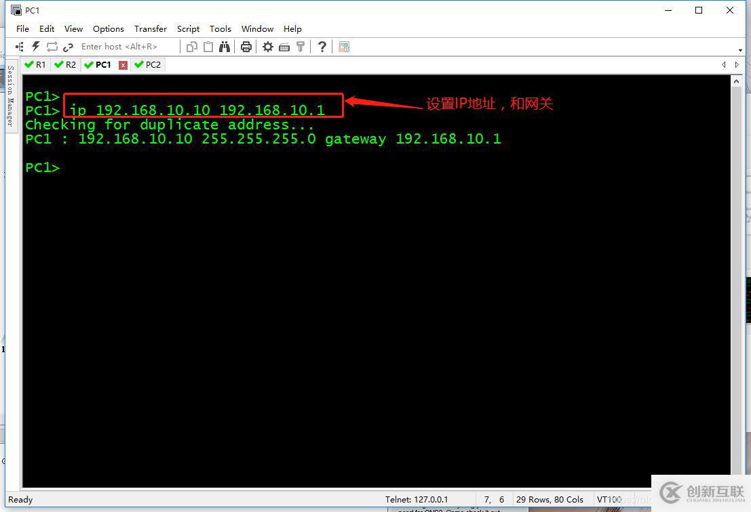Click 'Checking for duplicate address...' line

(170, 125)
